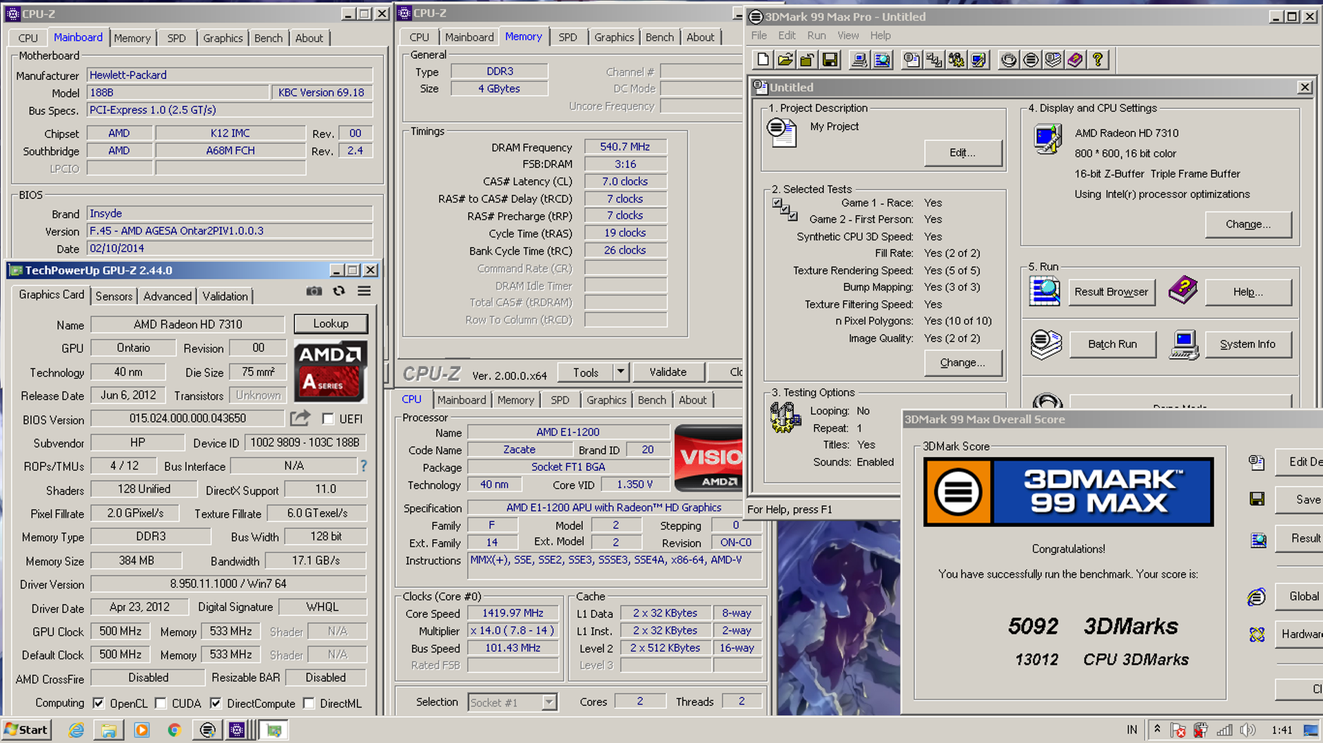Viewport: 1323px width, 743px height.
Task: Switch to the Advanced tab in GPU-Z
Action: click(167, 296)
